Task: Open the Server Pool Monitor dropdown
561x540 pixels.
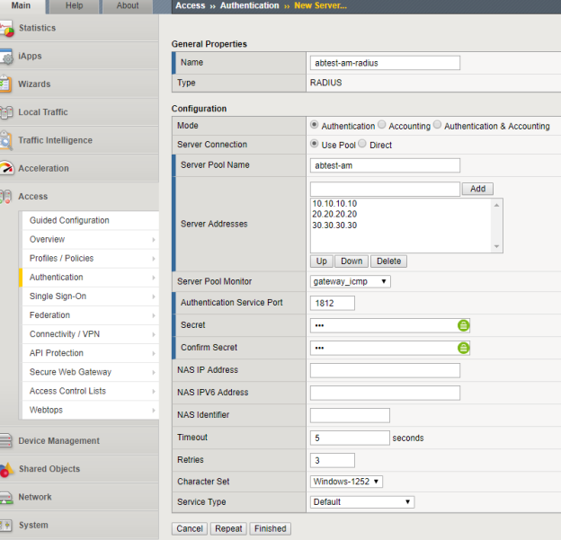Action: [x=351, y=281]
